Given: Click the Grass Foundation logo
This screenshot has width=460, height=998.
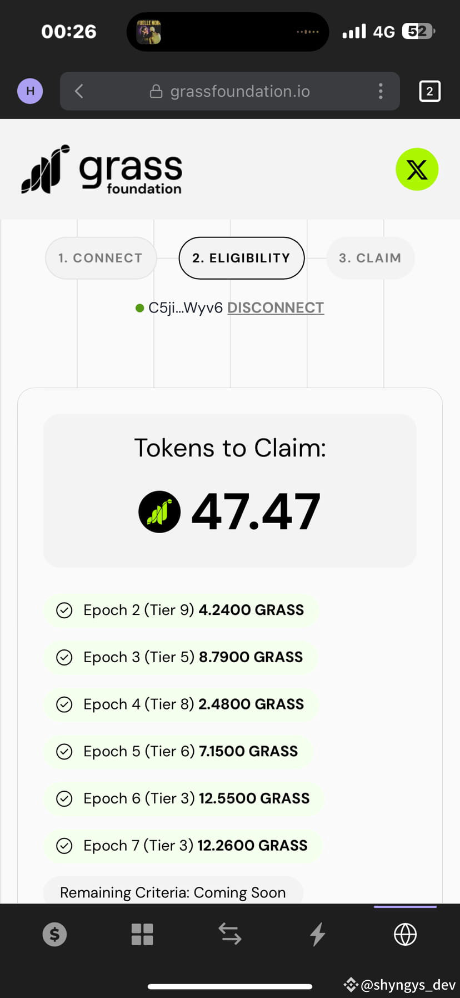Looking at the screenshot, I should (102, 170).
